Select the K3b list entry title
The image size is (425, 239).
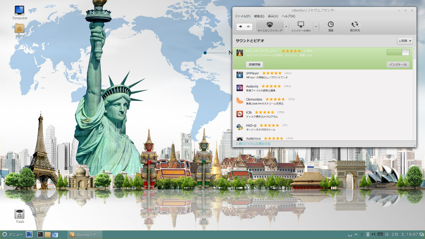pyautogui.click(x=249, y=113)
